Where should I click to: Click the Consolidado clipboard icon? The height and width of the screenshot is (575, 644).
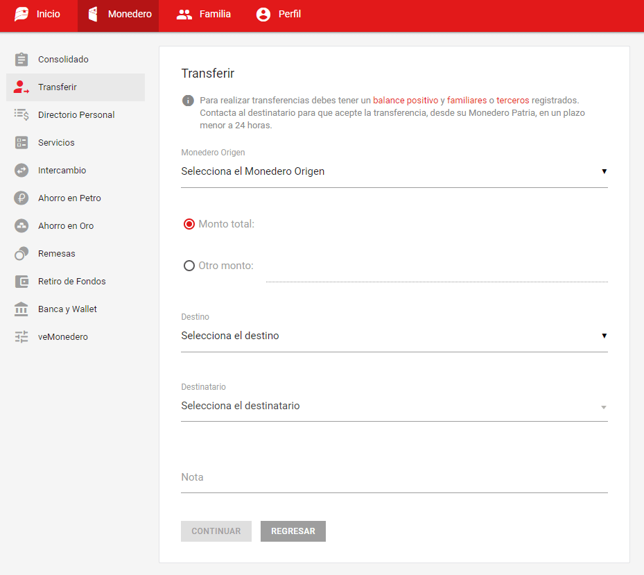pyautogui.click(x=21, y=60)
